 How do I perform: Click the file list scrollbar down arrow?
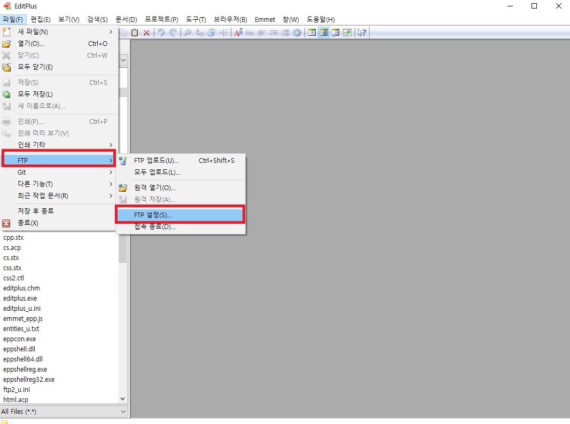click(123, 399)
